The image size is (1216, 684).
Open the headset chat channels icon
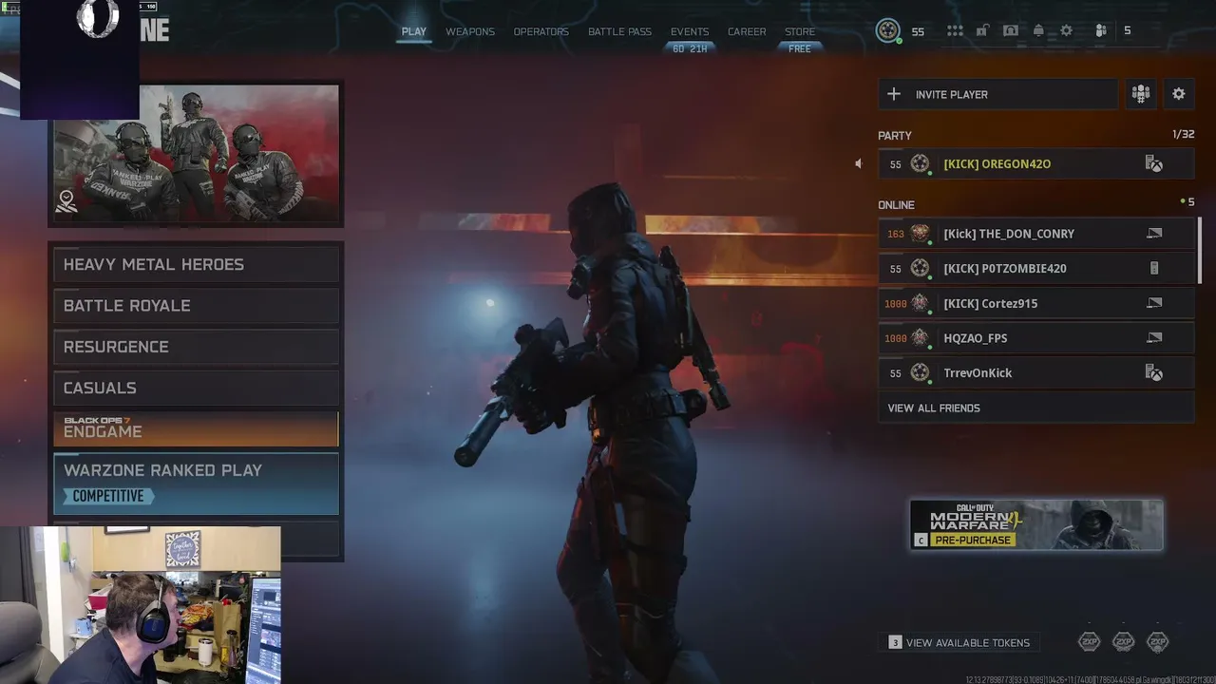pos(1011,31)
